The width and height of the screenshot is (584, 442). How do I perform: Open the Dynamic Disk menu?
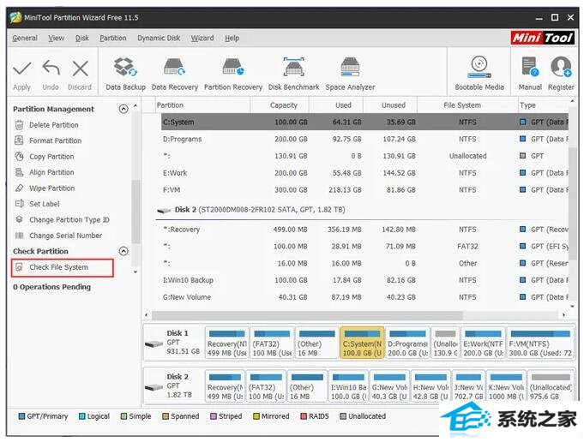tap(159, 38)
